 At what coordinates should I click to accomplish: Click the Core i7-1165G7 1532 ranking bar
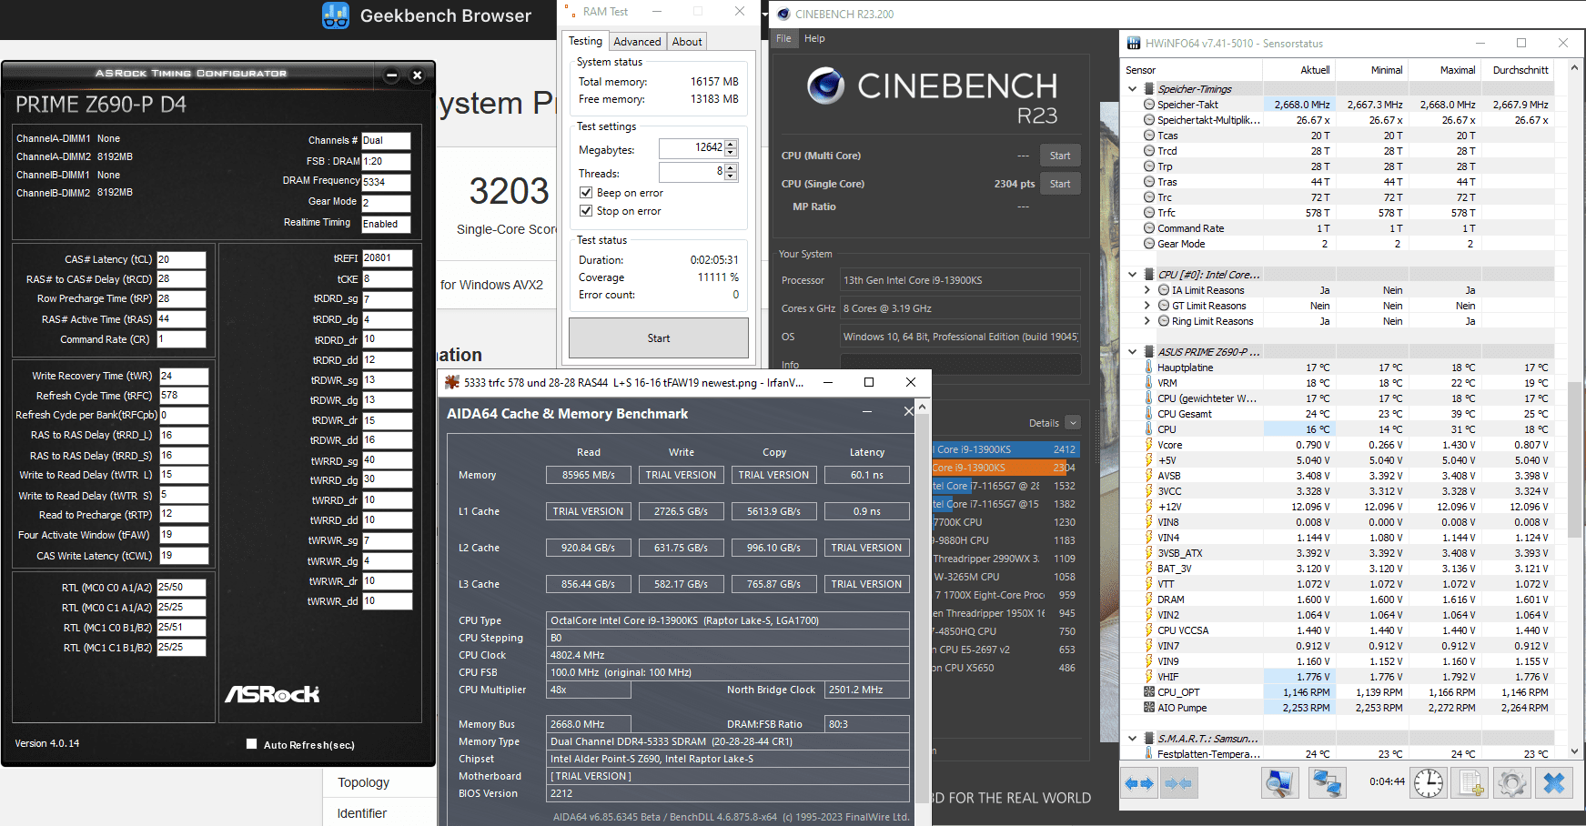[1005, 486]
